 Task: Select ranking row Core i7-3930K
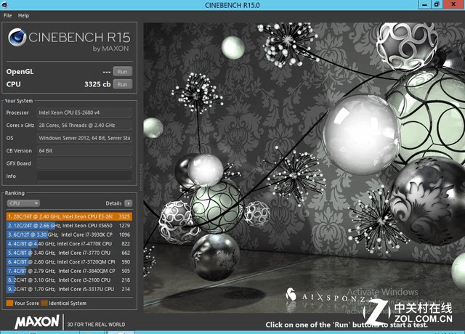click(x=69, y=235)
